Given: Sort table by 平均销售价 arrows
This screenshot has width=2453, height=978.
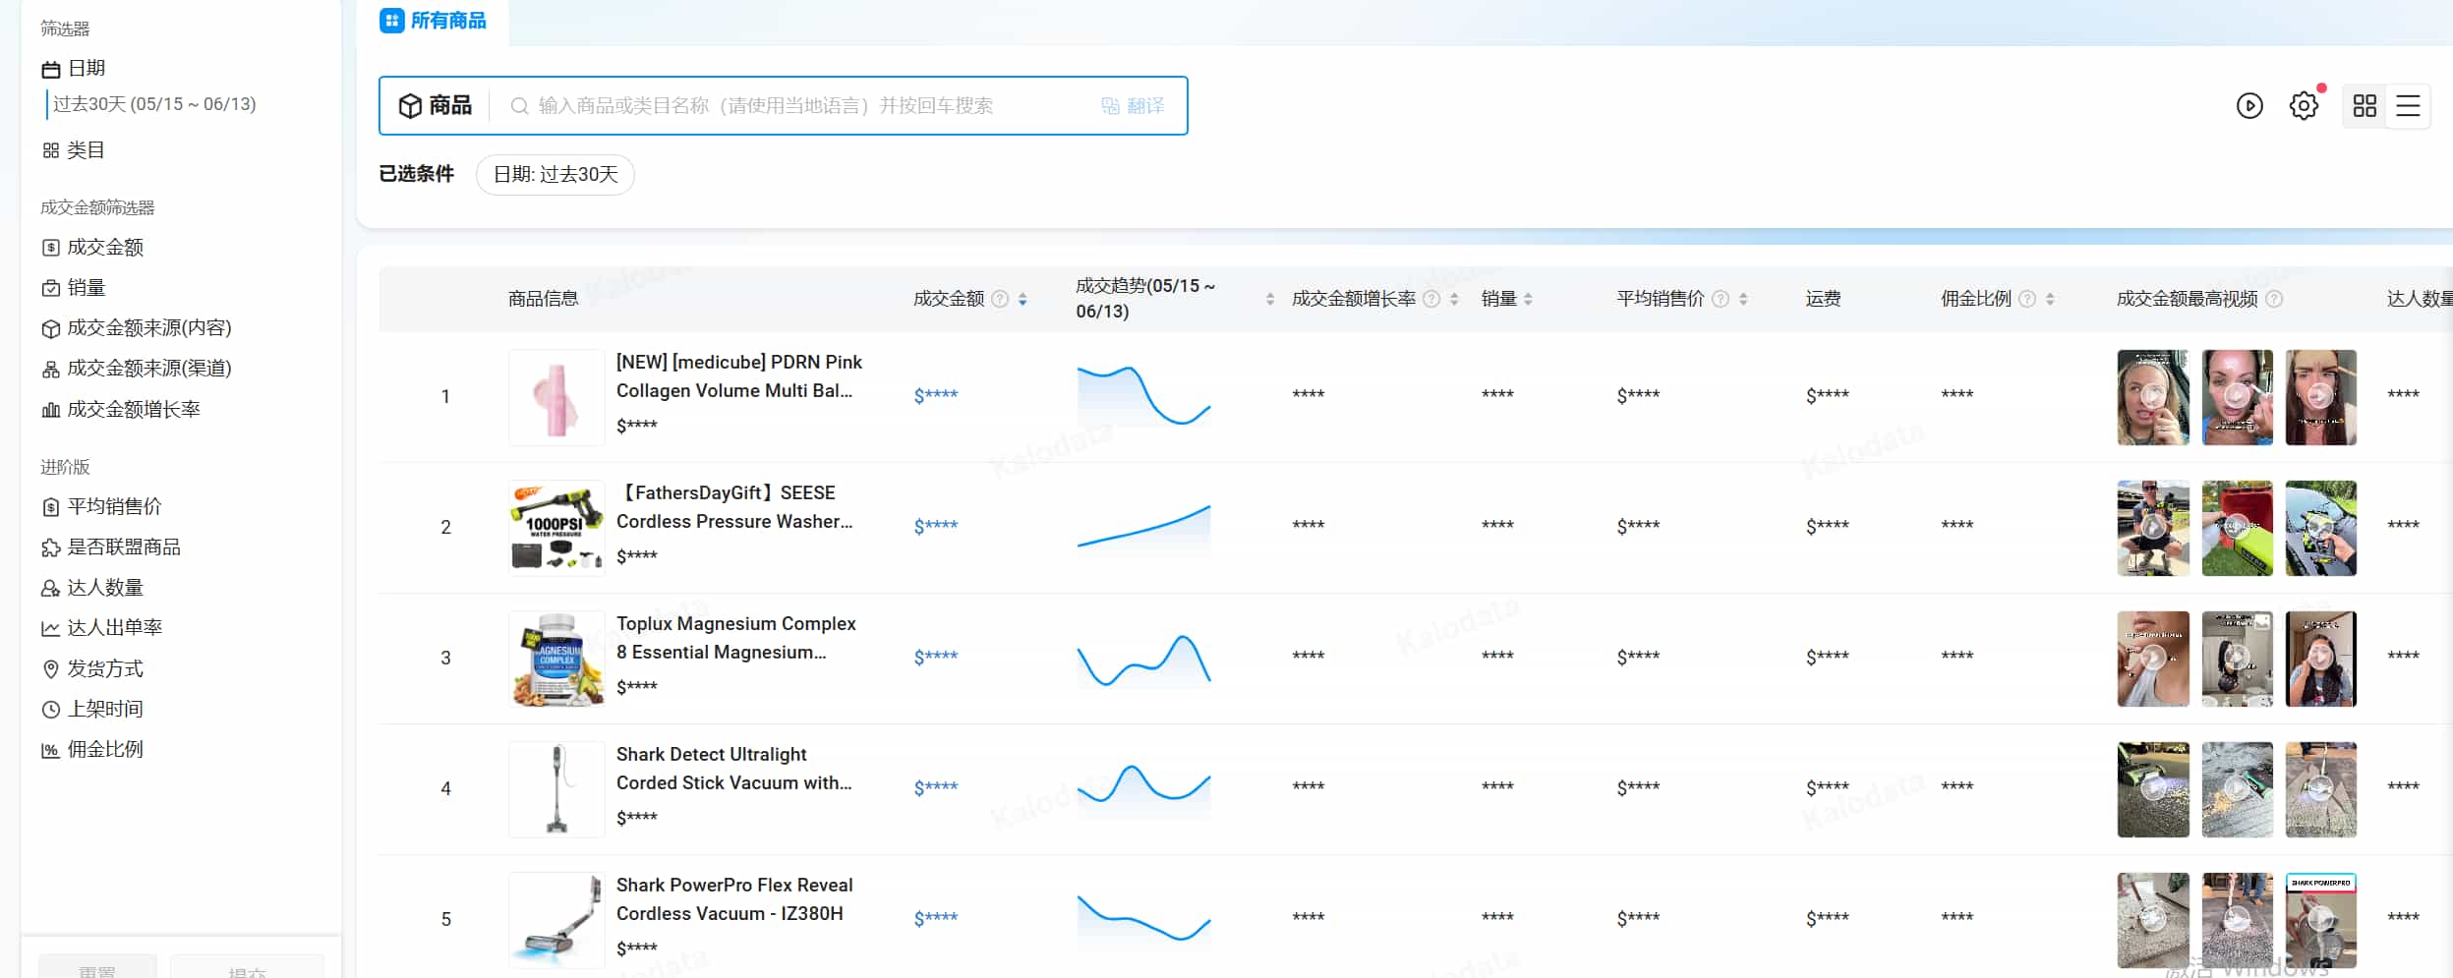Looking at the screenshot, I should [x=1743, y=299].
